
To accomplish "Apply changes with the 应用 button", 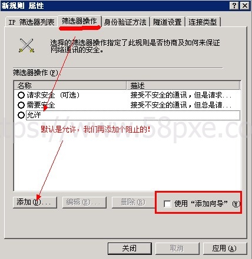I will pos(225,248).
